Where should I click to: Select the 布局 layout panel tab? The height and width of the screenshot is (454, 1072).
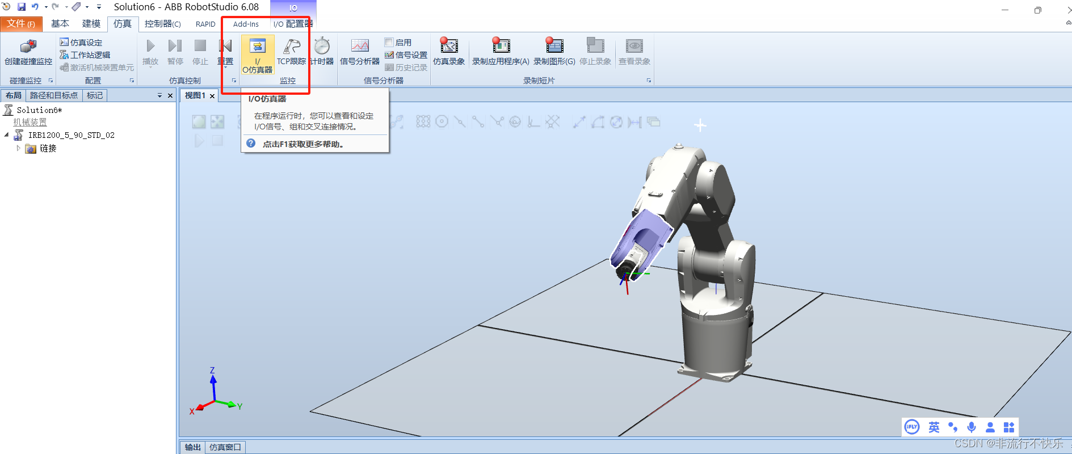coord(14,95)
